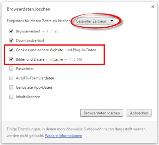Screen dimensions: 159x145
Task: Enable Gehostete App-Daten checkbox
Action: [x=11, y=87]
